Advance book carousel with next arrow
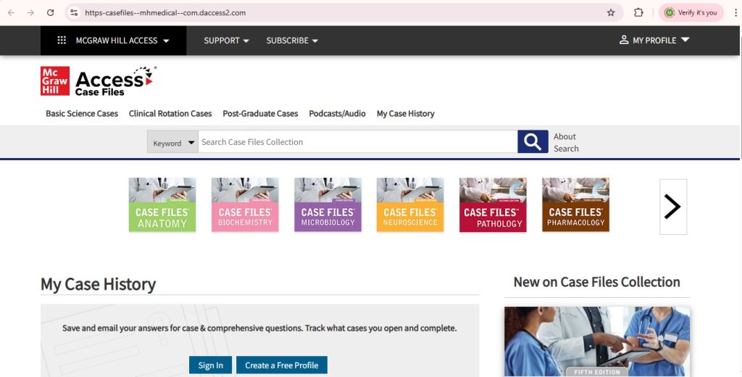742x377 pixels. pyautogui.click(x=673, y=207)
